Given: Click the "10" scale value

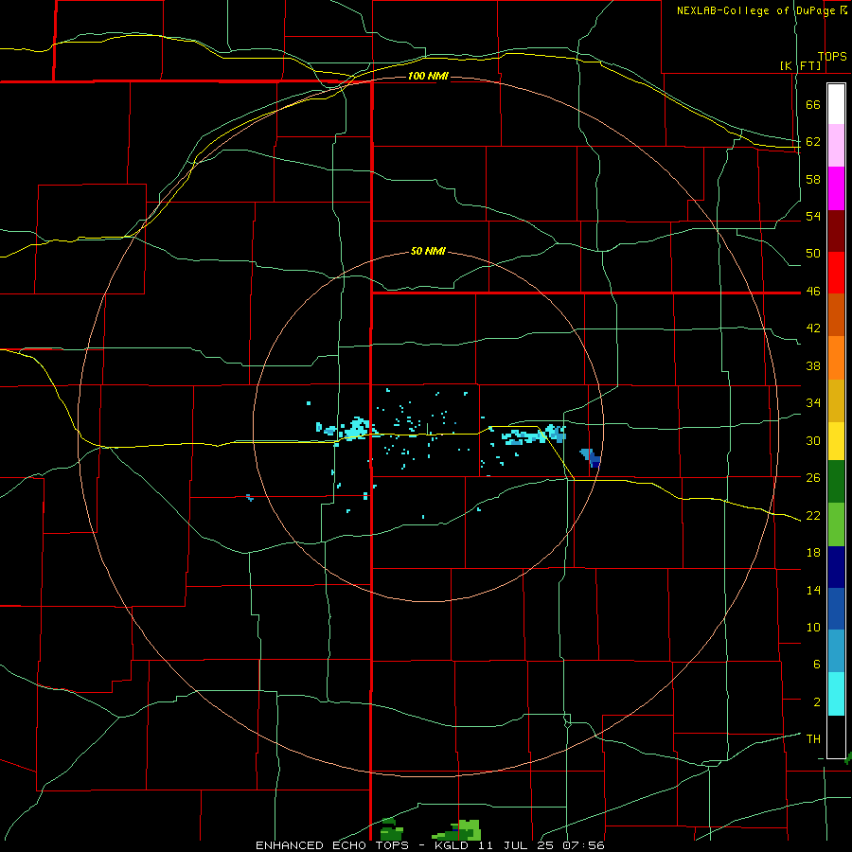Looking at the screenshot, I should (813, 627).
